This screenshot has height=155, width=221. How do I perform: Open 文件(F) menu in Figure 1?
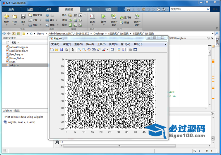click(x=55, y=44)
